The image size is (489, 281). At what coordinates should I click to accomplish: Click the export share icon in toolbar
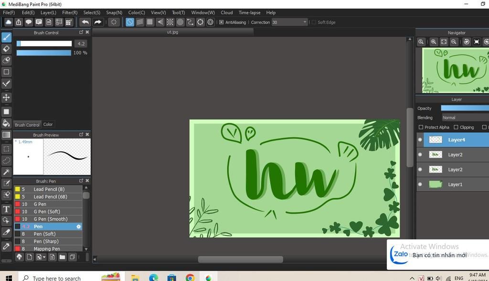(x=19, y=22)
